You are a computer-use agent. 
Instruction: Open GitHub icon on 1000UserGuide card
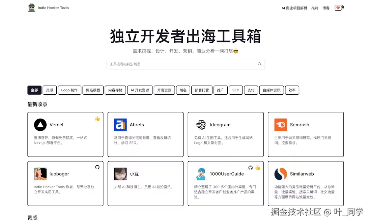251,167
